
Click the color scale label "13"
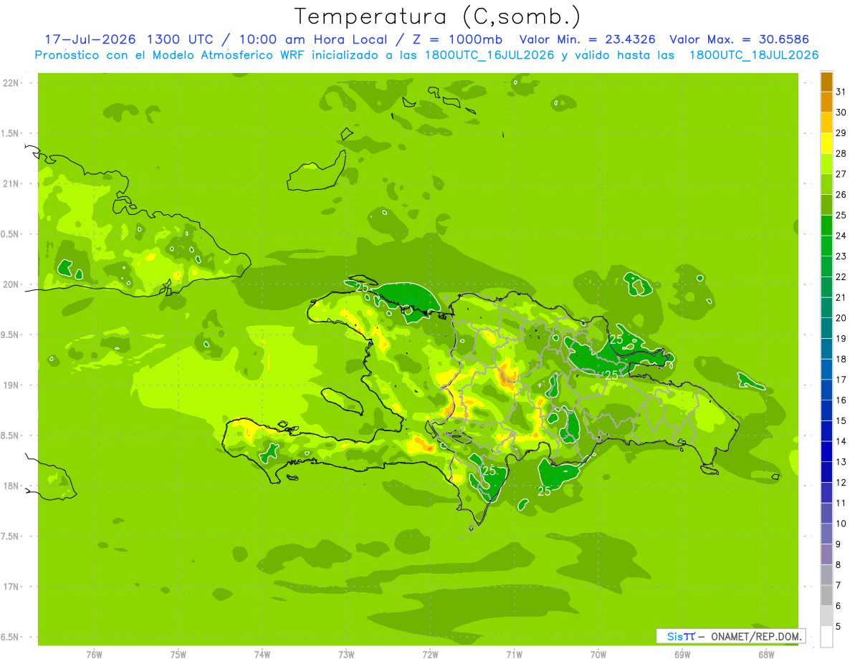click(x=841, y=462)
